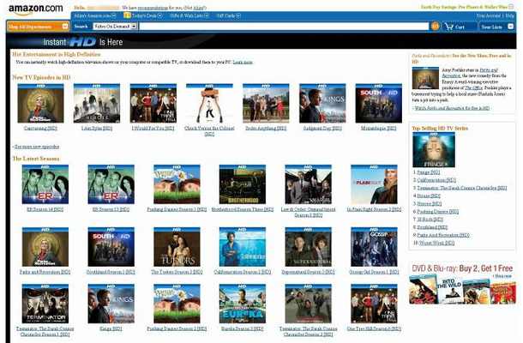Open the shopping cart icon
The height and width of the screenshot is (343, 523).
(x=449, y=27)
